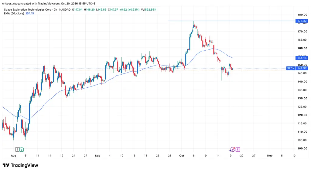The image size is (311, 172).
Task: Click the Aug label on the time axis
Action: click(x=13, y=156)
